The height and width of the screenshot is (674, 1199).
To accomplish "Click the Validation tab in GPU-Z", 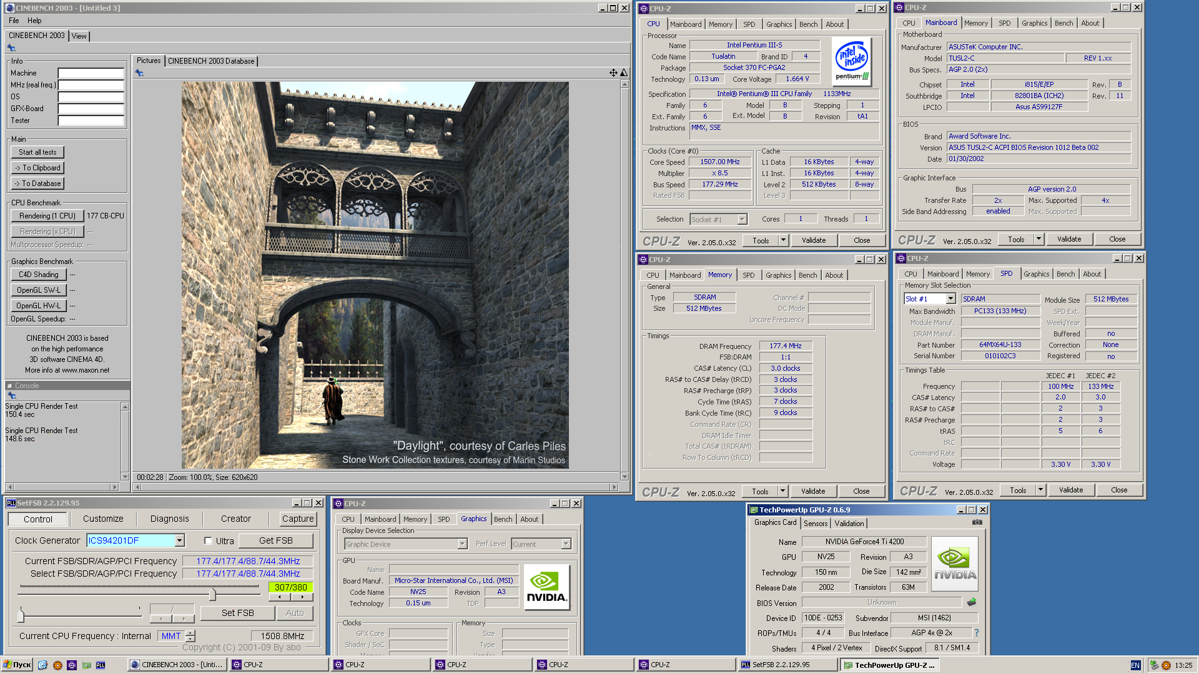I will (x=849, y=524).
